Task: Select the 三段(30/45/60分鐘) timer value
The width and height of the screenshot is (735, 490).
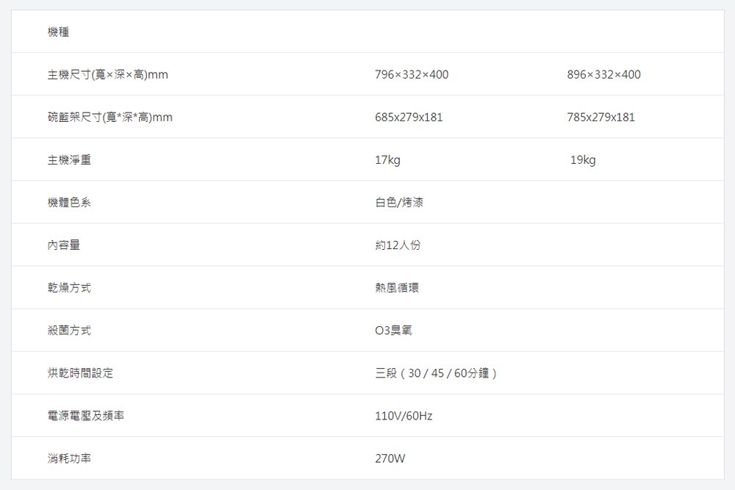Action: (436, 373)
